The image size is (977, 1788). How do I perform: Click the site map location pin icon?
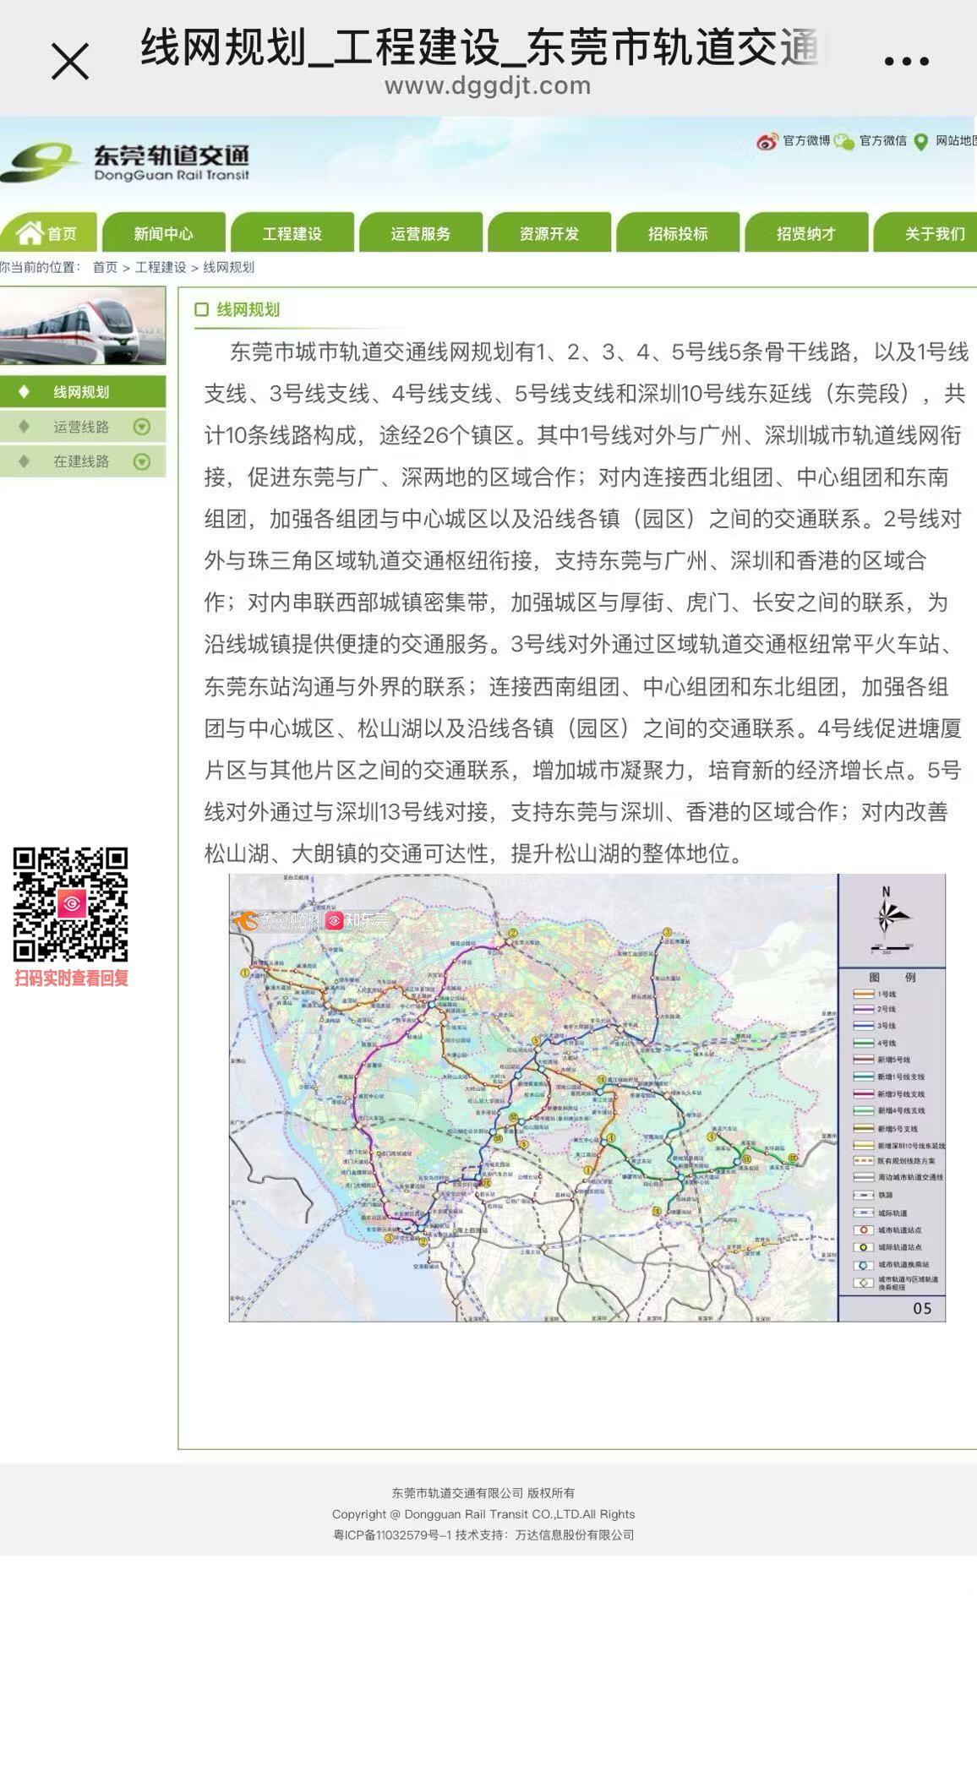click(920, 141)
